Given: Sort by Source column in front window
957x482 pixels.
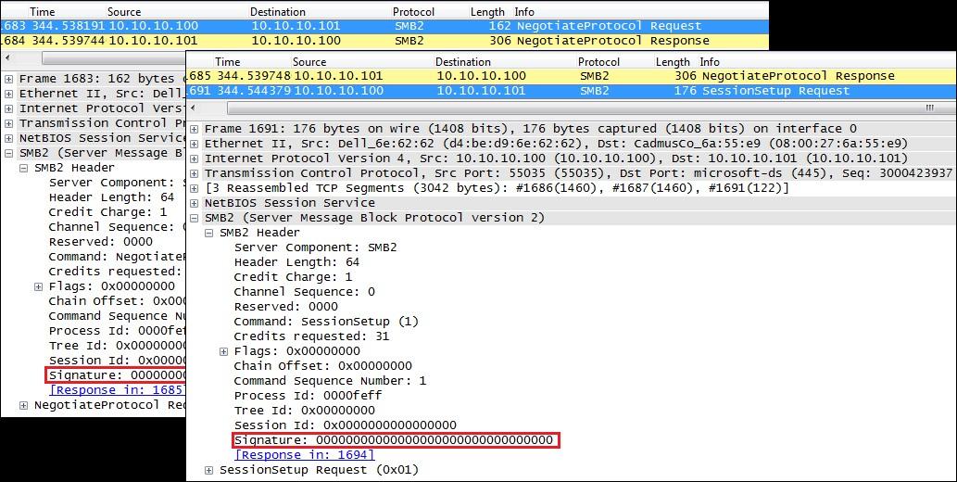Looking at the screenshot, I should pos(309,62).
